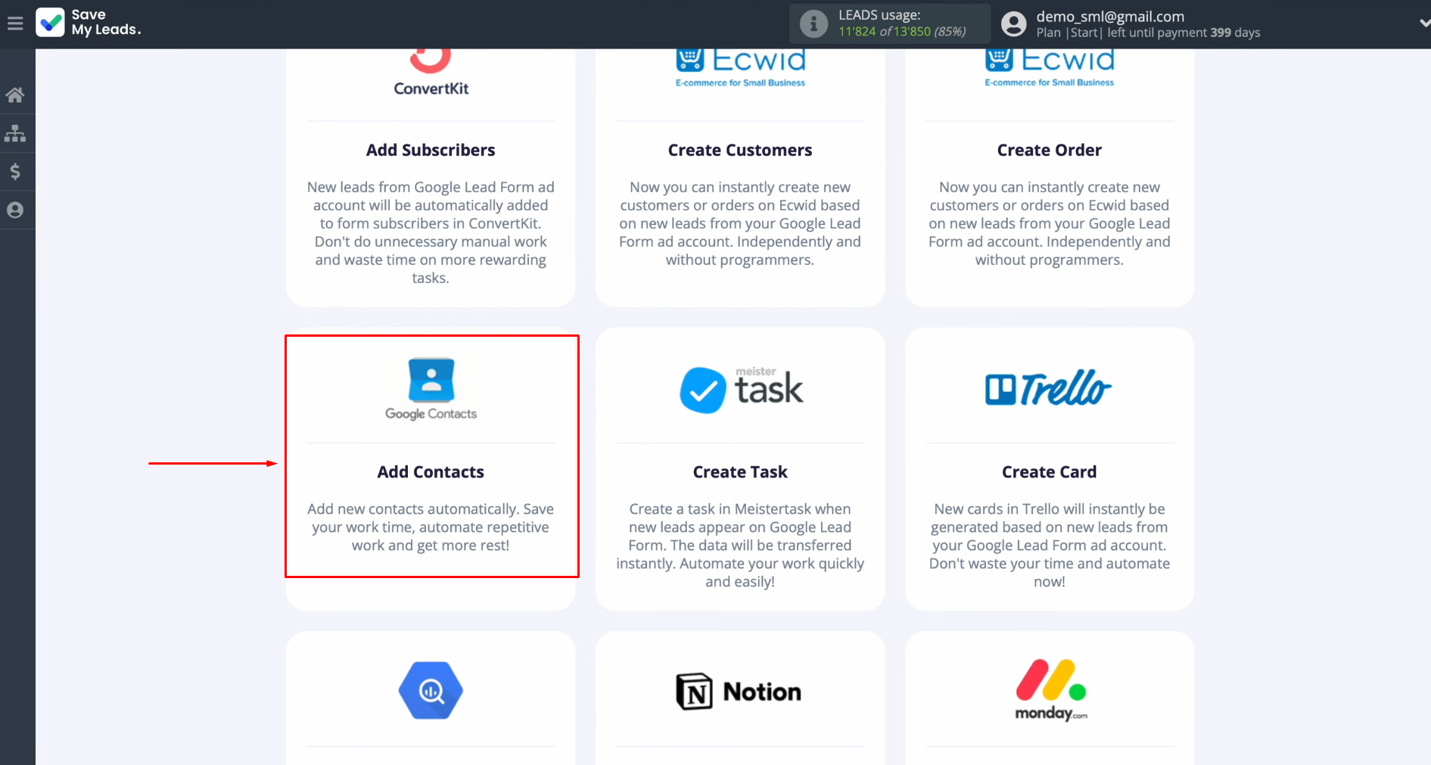Click the Ecwid logo on Create Order card
1431x765 pixels.
[1050, 68]
